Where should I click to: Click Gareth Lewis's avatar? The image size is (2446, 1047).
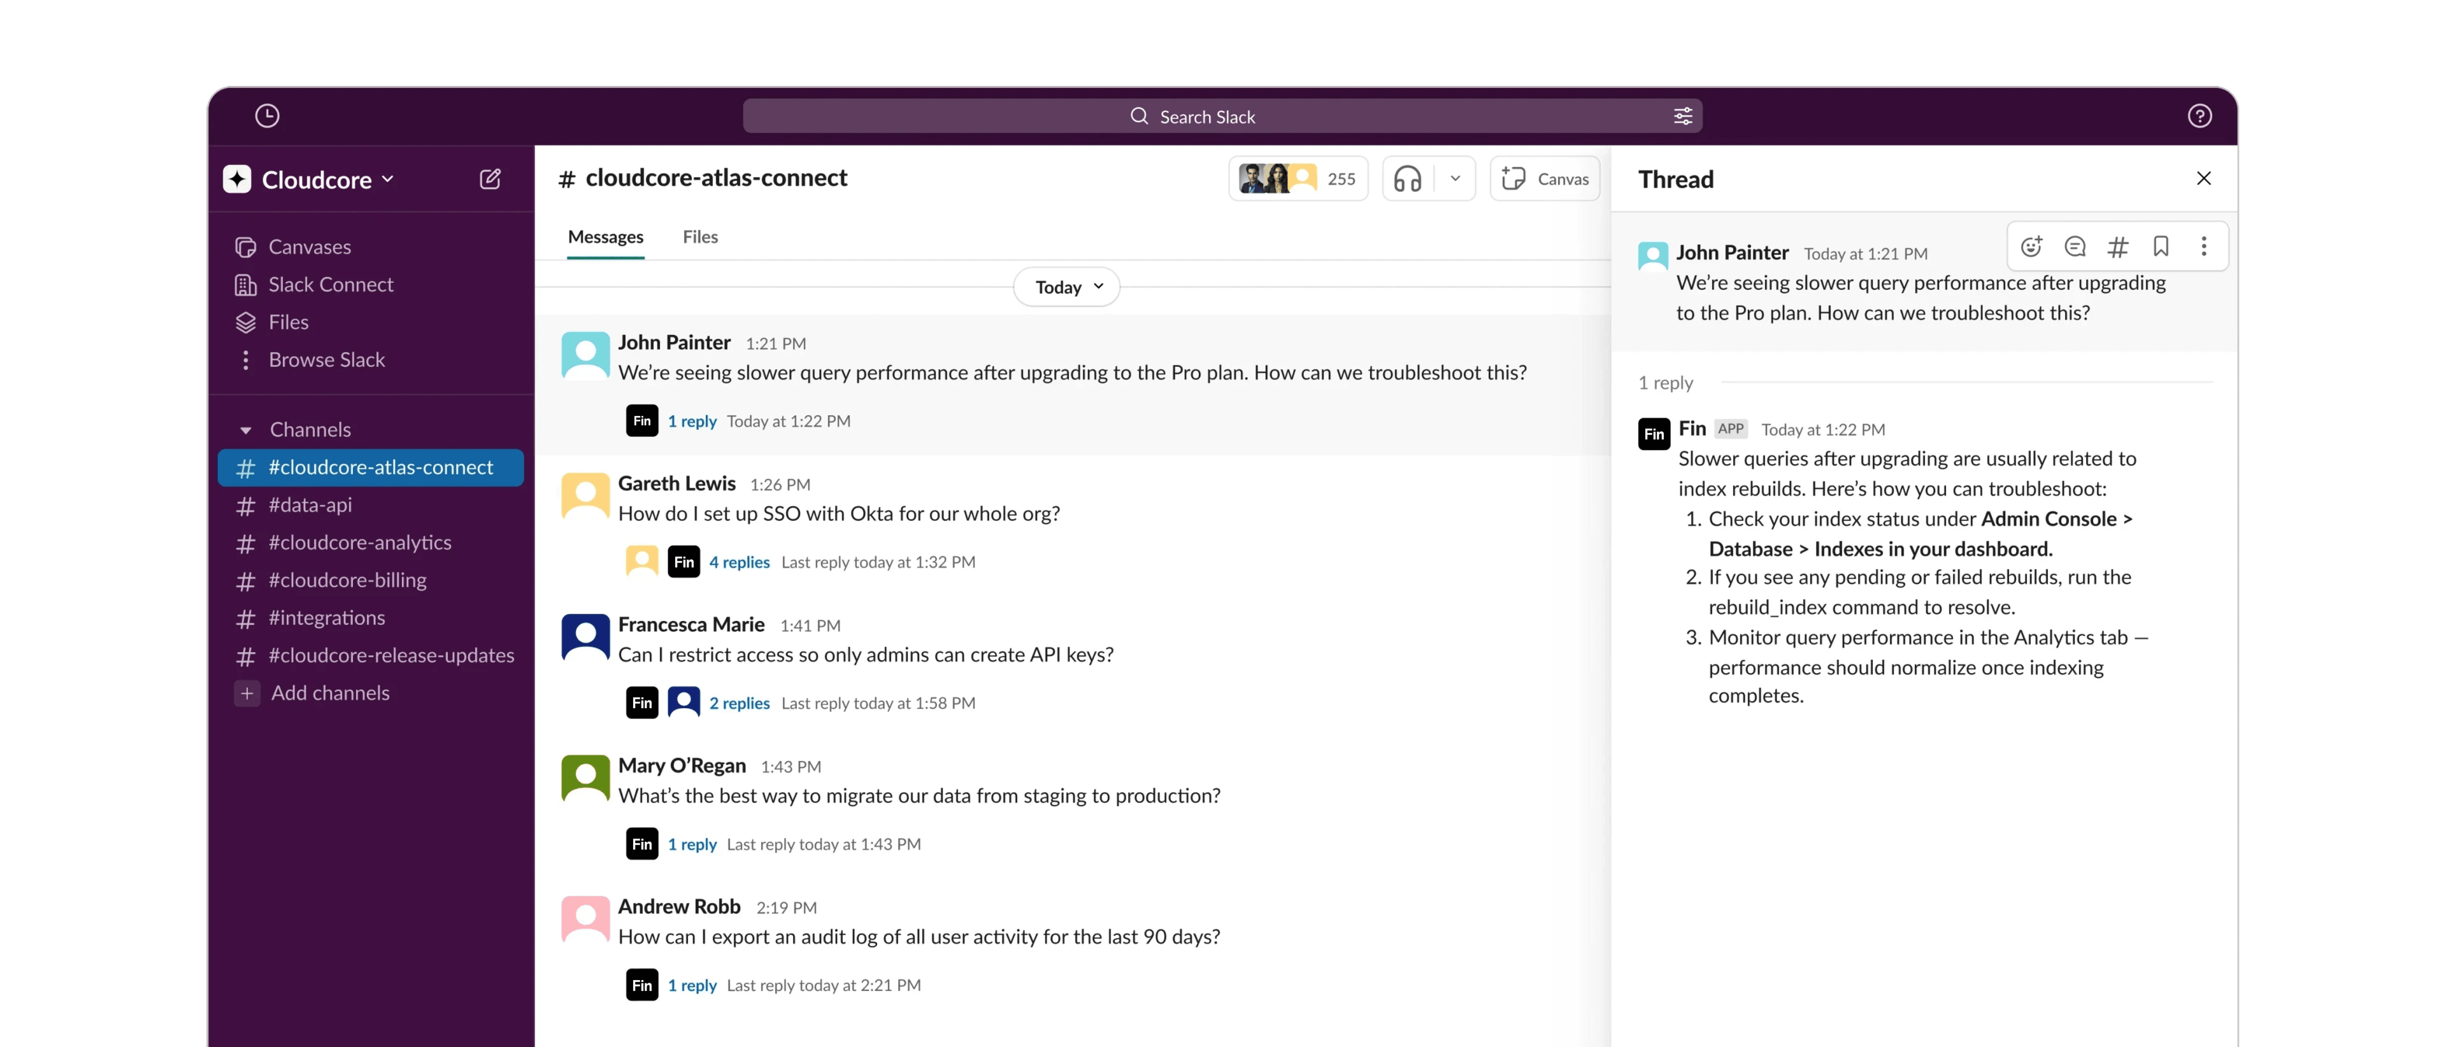click(585, 497)
